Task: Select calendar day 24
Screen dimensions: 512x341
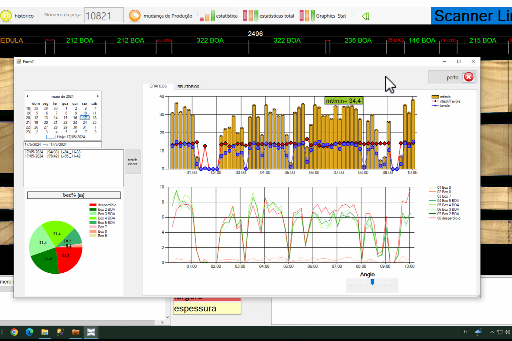Action: [x=85, y=123]
